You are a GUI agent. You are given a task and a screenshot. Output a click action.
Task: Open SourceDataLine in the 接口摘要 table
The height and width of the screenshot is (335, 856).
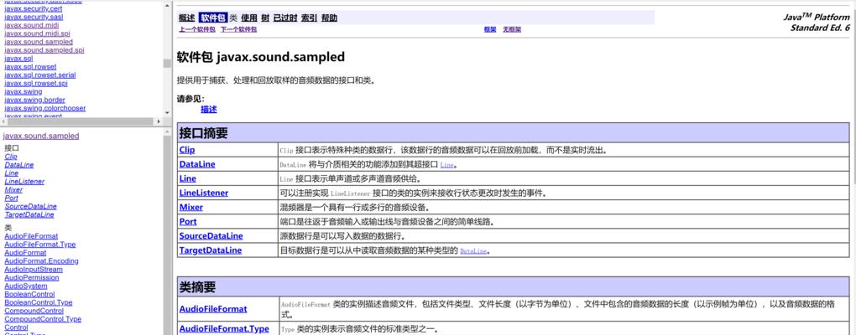[211, 236]
